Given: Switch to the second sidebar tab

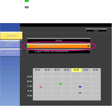Looking at the screenshot, I should pos(11,44).
